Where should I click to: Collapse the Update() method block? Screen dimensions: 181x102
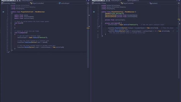[102, 23]
